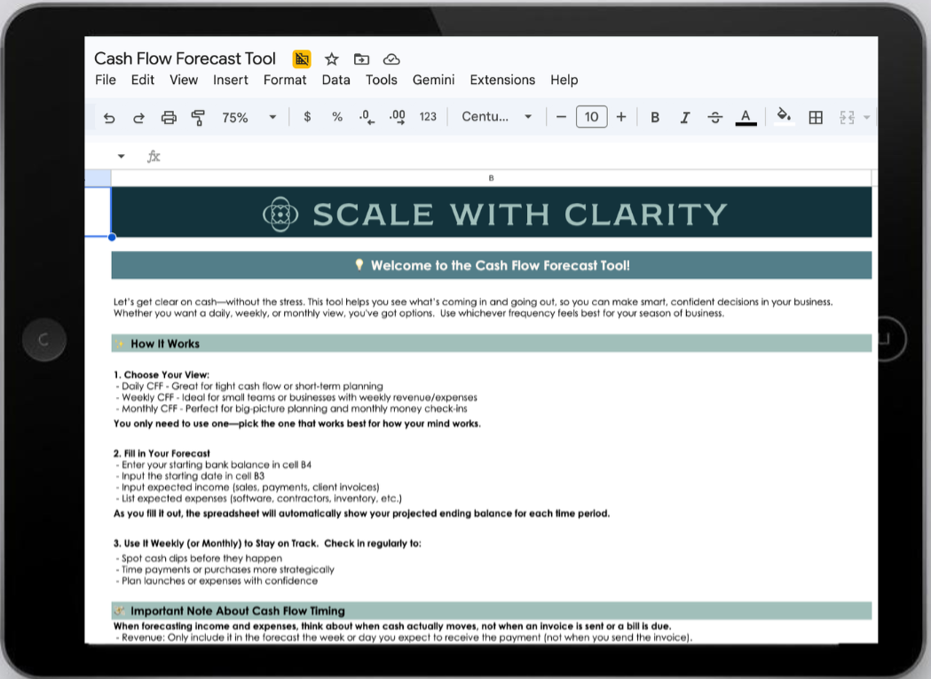Toggle strikethrough formatting
The image size is (931, 679).
(715, 117)
